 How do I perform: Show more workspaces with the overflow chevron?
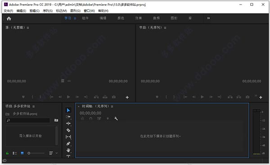pos(208,18)
